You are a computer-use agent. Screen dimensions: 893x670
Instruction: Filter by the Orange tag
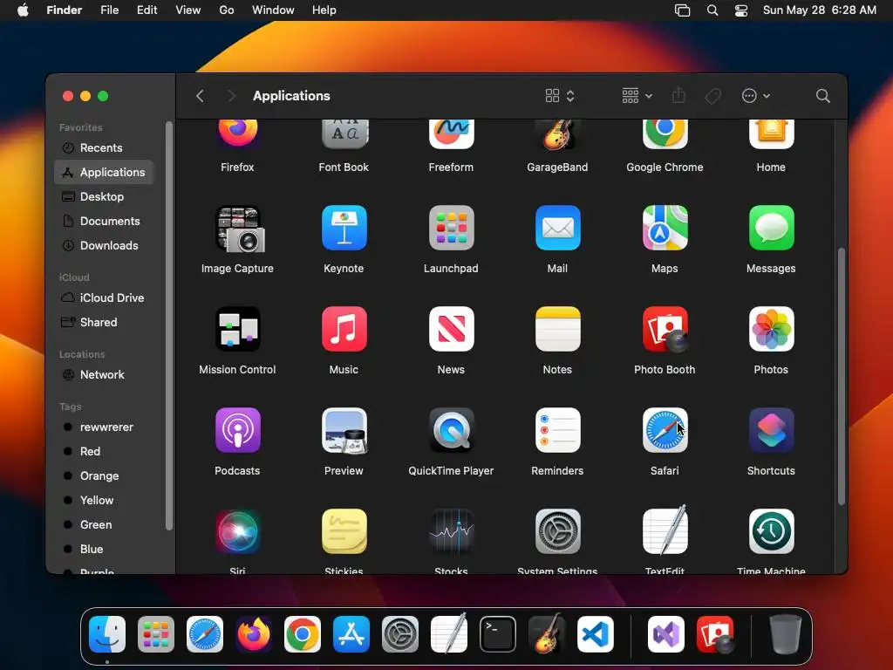coord(104,476)
